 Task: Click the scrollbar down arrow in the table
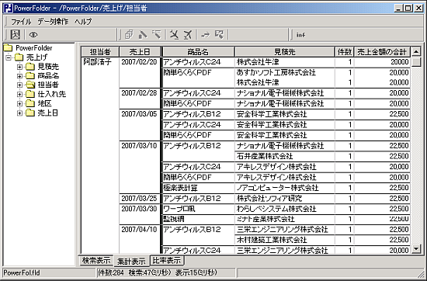point(416,248)
